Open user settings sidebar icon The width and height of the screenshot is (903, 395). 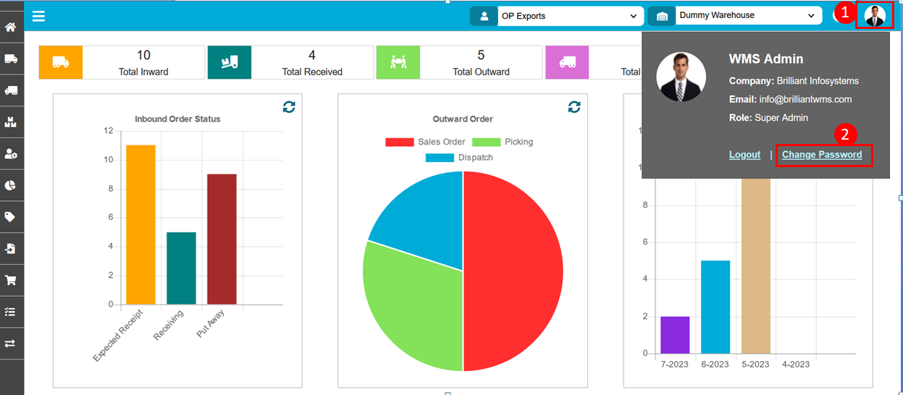click(x=11, y=153)
